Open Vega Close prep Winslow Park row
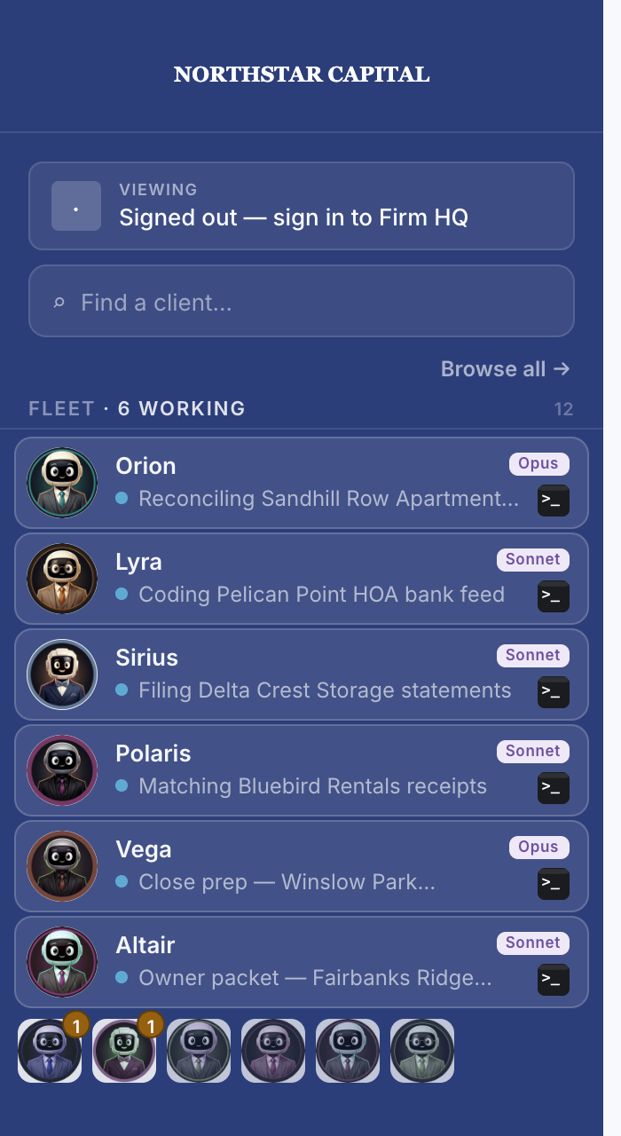This screenshot has height=1136, width=621. click(302, 866)
